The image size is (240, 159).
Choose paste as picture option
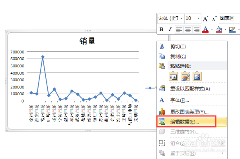[x=197, y=76]
